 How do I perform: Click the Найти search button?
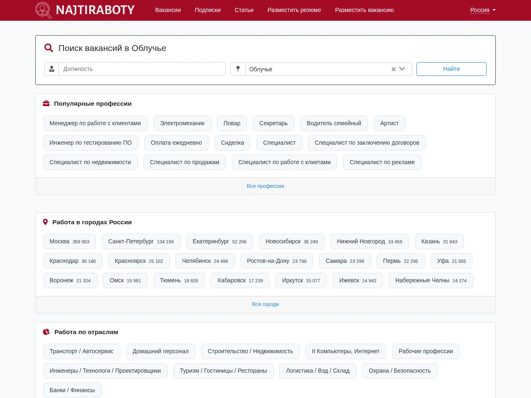click(451, 69)
